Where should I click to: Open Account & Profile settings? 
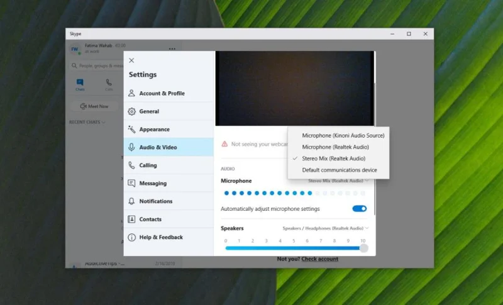coord(169,93)
